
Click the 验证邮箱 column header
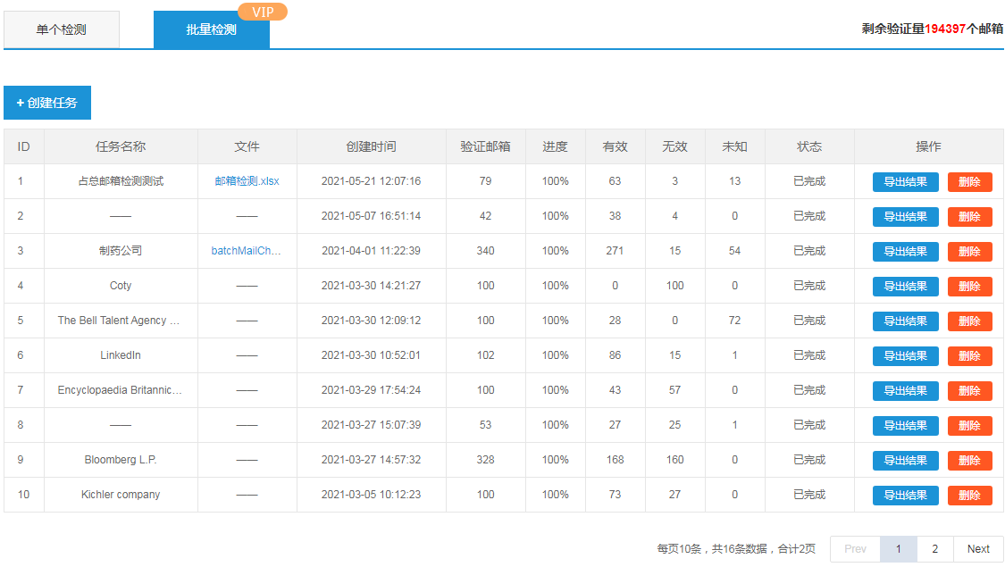pyautogui.click(x=485, y=146)
